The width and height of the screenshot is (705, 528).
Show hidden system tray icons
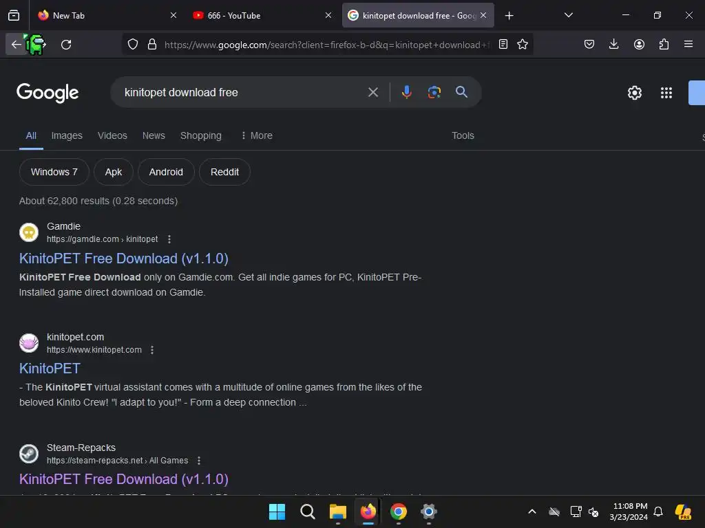pos(532,511)
